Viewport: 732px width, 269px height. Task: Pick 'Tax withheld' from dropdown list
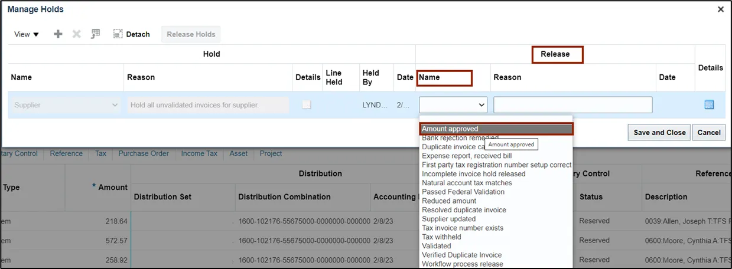tap(441, 237)
